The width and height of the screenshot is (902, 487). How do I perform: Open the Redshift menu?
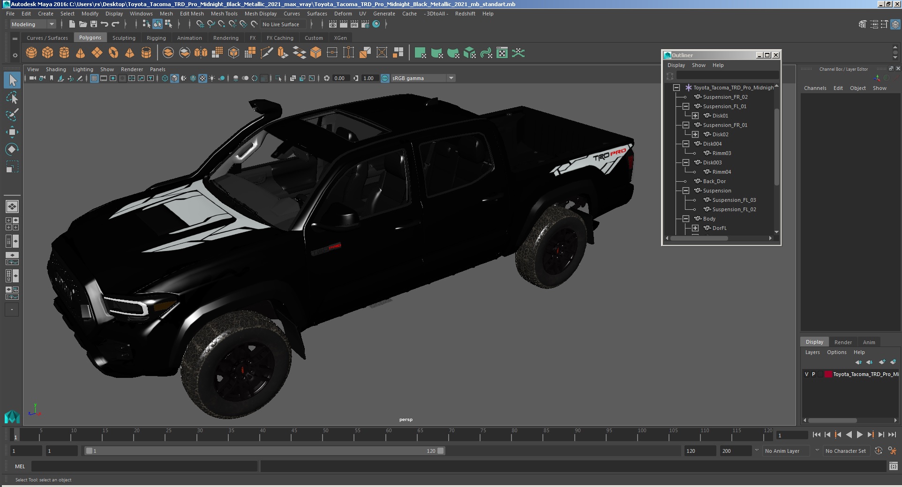click(x=465, y=14)
